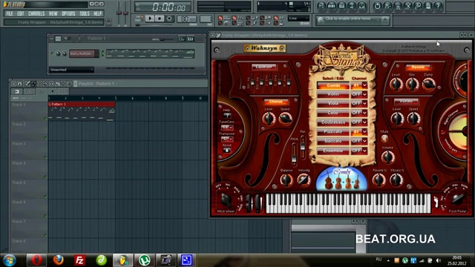
Task: Select the paint brush tool in Playlist
Action: click(x=34, y=84)
